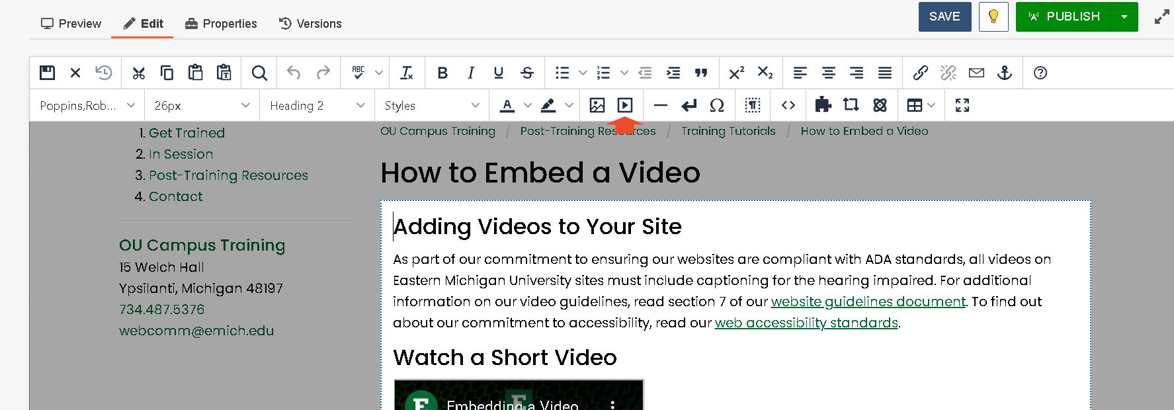The height and width of the screenshot is (410, 1174).
Task: Click the numbered list icon
Action: 603,73
